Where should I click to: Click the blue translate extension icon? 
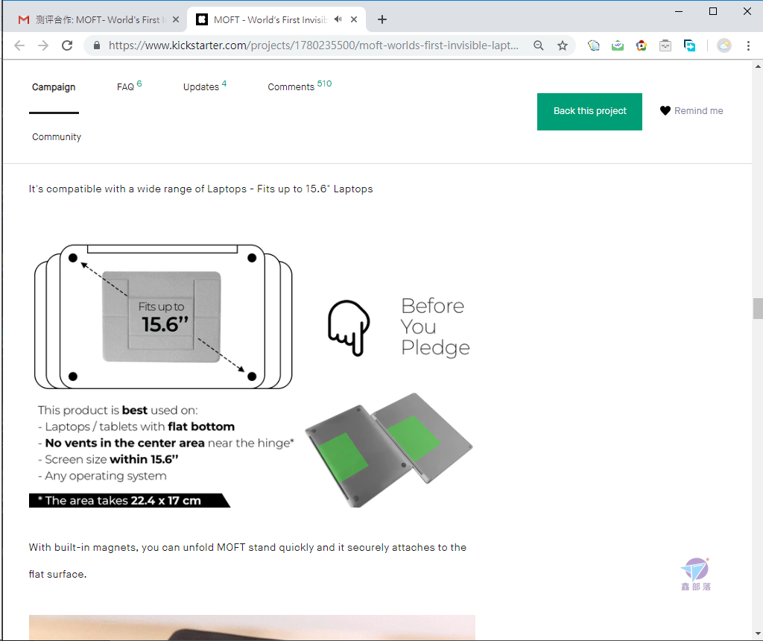[689, 45]
